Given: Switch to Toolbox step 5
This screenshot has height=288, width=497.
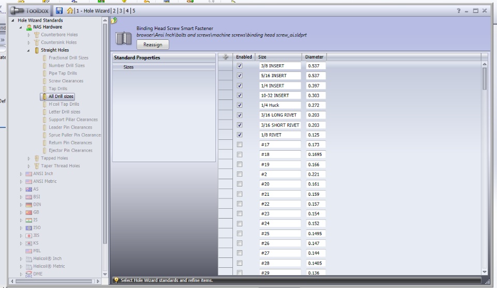Looking at the screenshot, I should point(134,11).
